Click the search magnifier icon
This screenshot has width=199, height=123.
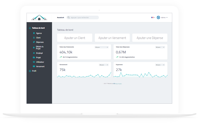[x=68, y=17]
